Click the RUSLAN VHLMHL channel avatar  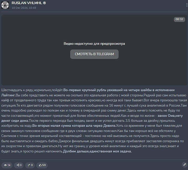[x=5, y=5]
